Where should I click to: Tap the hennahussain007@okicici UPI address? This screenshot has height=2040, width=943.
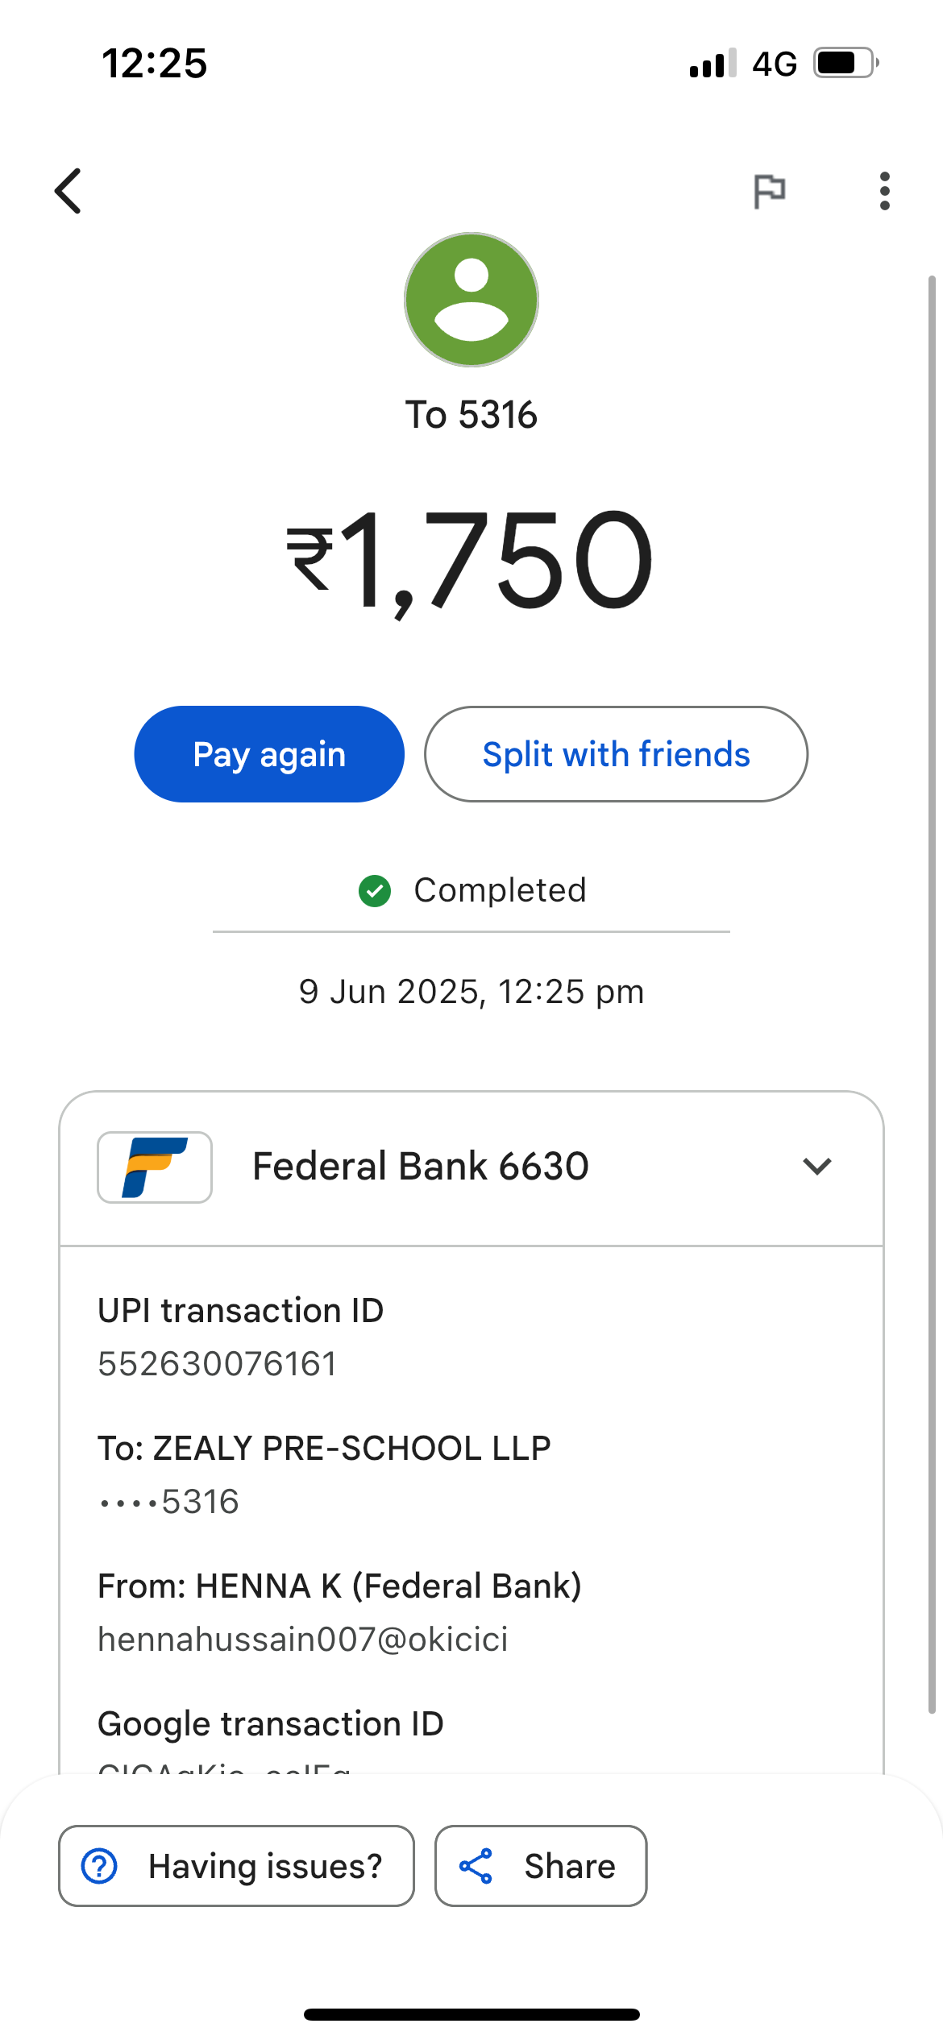[x=303, y=1640]
